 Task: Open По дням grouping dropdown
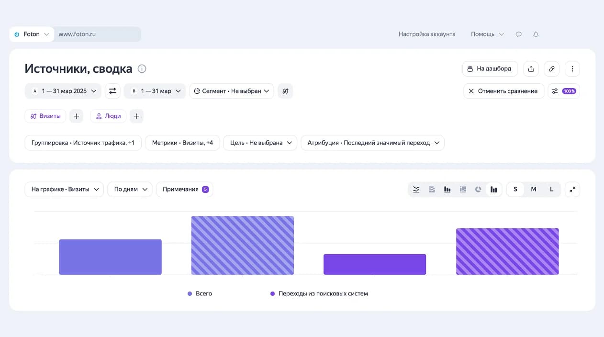pos(130,189)
